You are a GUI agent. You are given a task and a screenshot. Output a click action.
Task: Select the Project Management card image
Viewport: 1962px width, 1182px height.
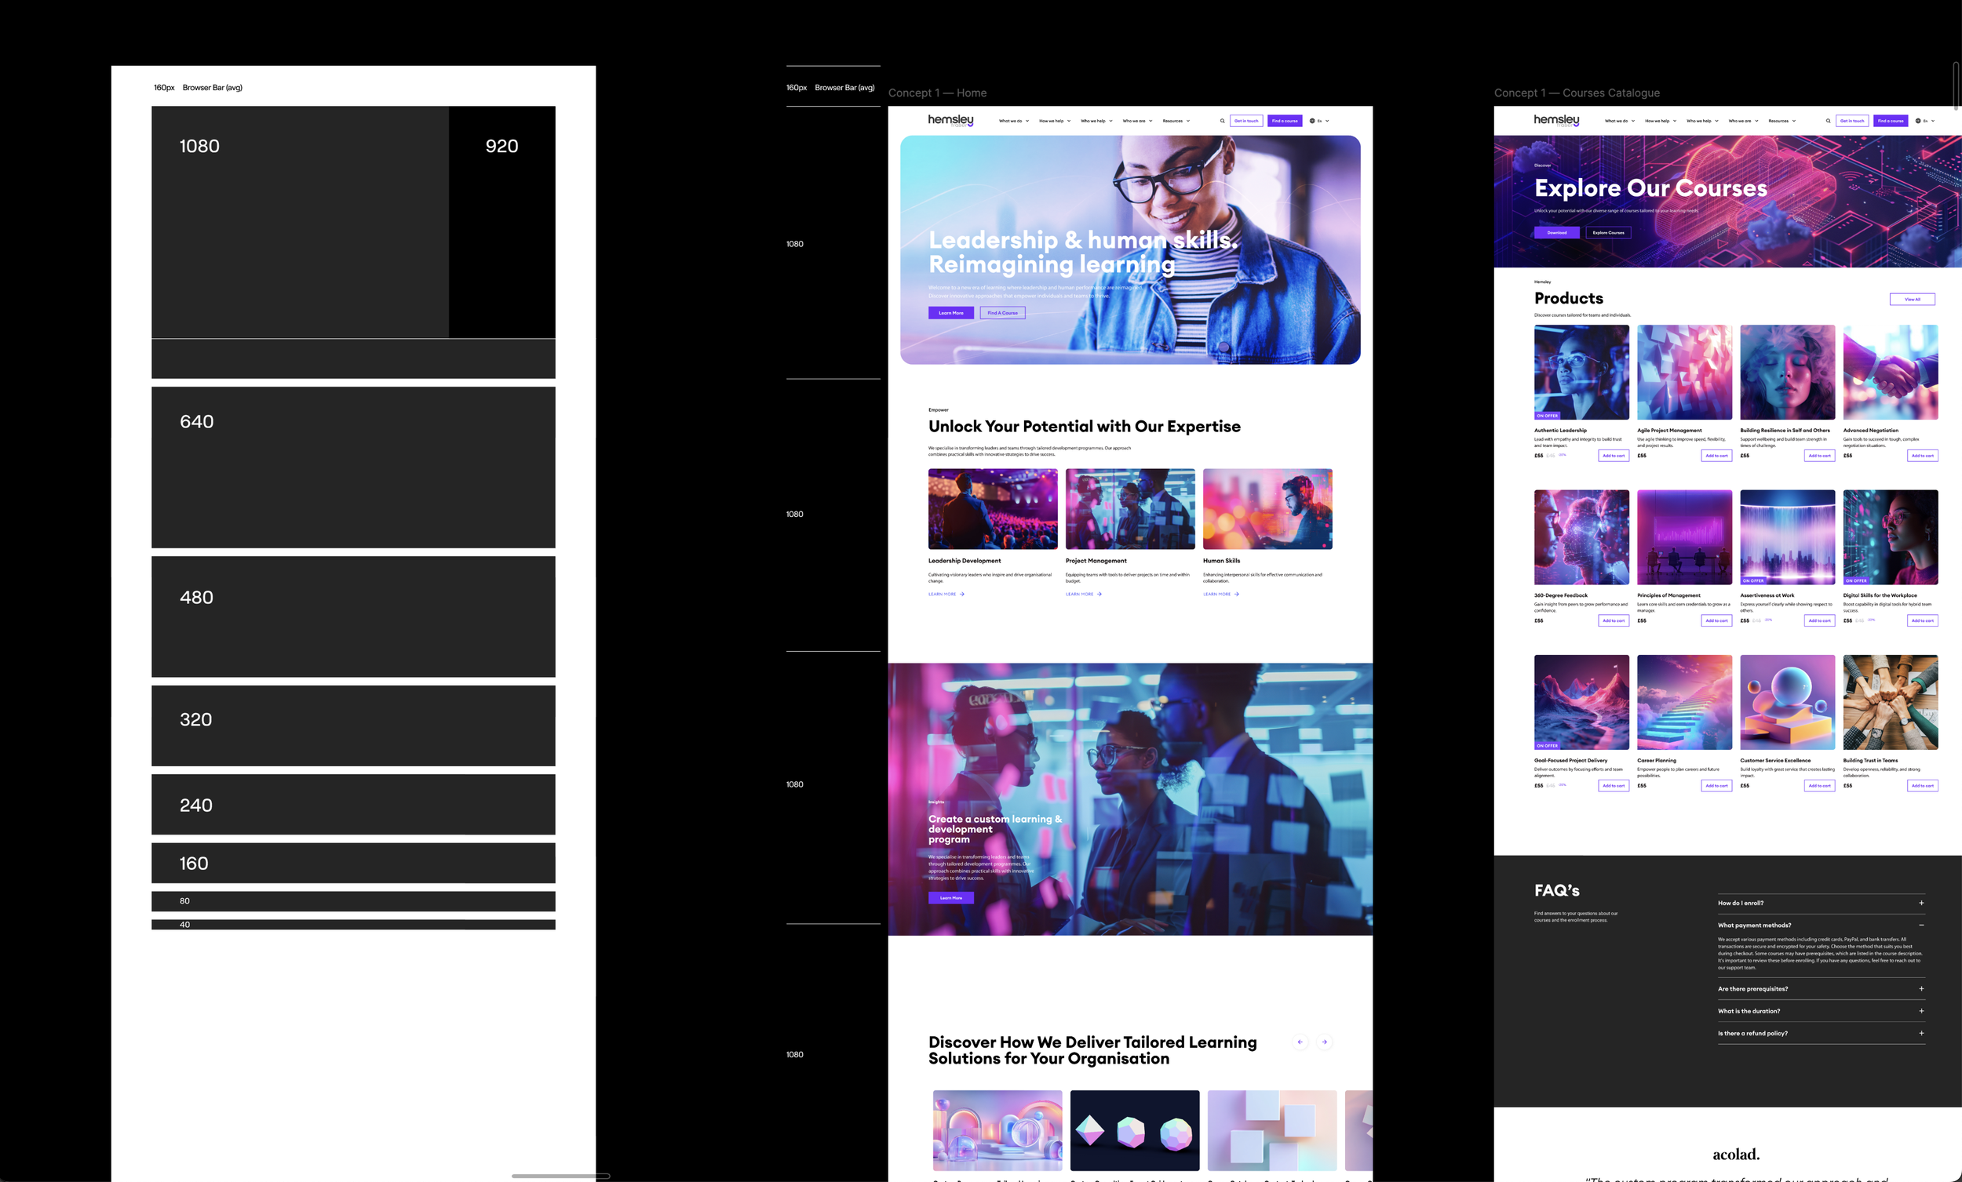(1130, 508)
